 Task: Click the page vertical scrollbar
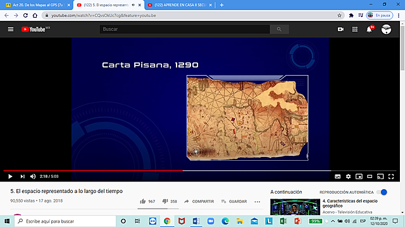(402, 48)
